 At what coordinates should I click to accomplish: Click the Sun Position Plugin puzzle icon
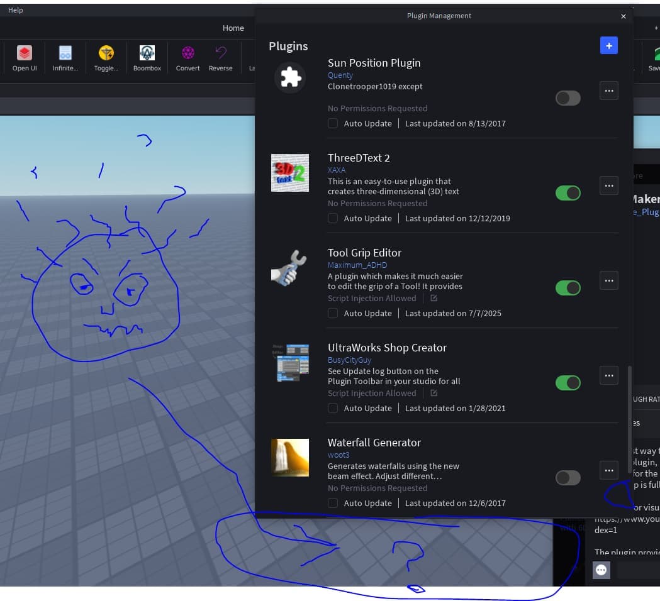point(290,77)
